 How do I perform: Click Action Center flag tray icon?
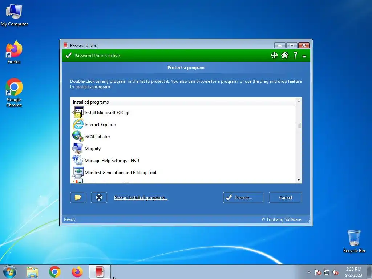point(318,272)
